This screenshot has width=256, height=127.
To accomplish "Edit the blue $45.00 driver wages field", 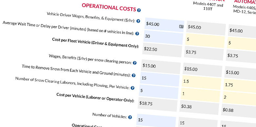I will [x=164, y=25].
